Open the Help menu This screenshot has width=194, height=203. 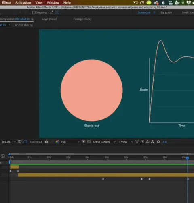(x=67, y=3)
